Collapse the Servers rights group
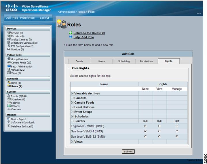Screen dimensions: 207x164 (72, 121)
